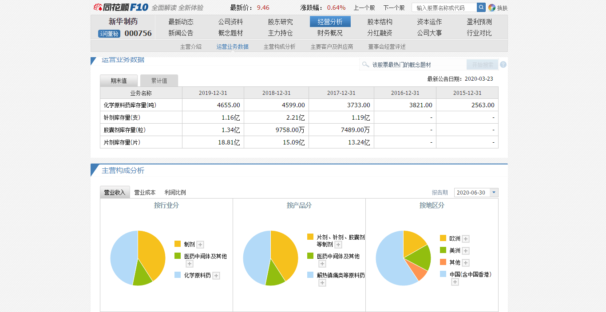Open the 经营分析 menu
The width and height of the screenshot is (606, 312).
[x=330, y=22]
